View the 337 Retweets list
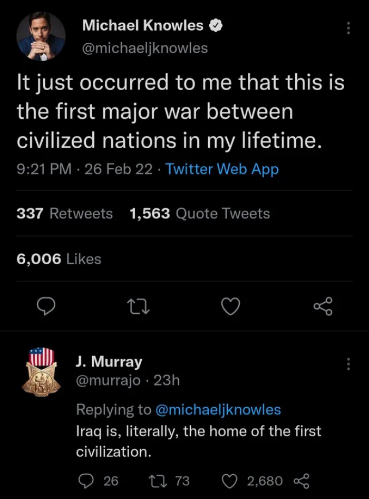The image size is (369, 499). (x=64, y=214)
